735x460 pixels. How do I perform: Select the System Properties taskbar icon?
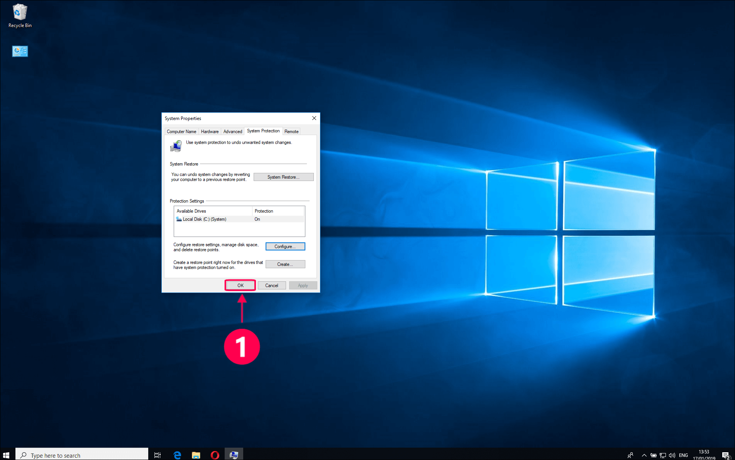234,455
